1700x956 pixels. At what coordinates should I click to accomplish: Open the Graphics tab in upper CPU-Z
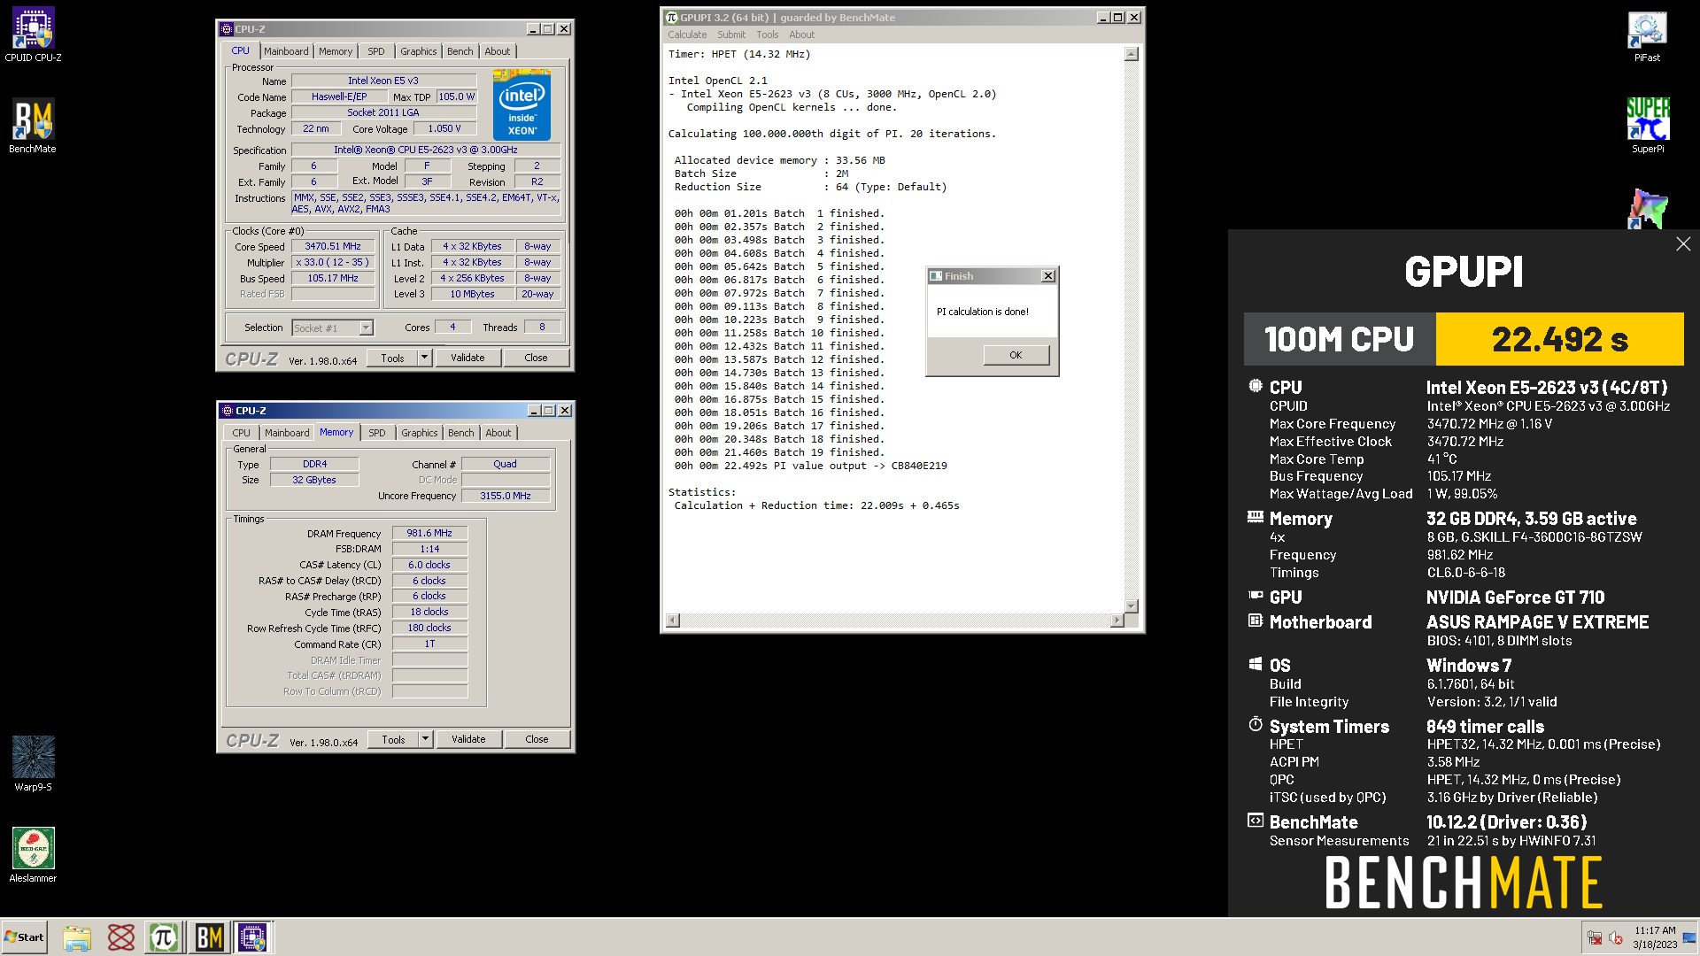pos(418,51)
